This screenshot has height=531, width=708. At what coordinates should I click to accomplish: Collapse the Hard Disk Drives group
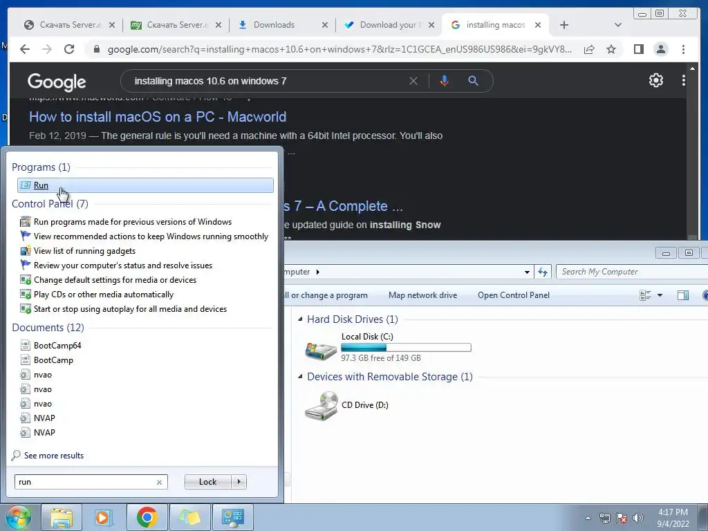[300, 319]
